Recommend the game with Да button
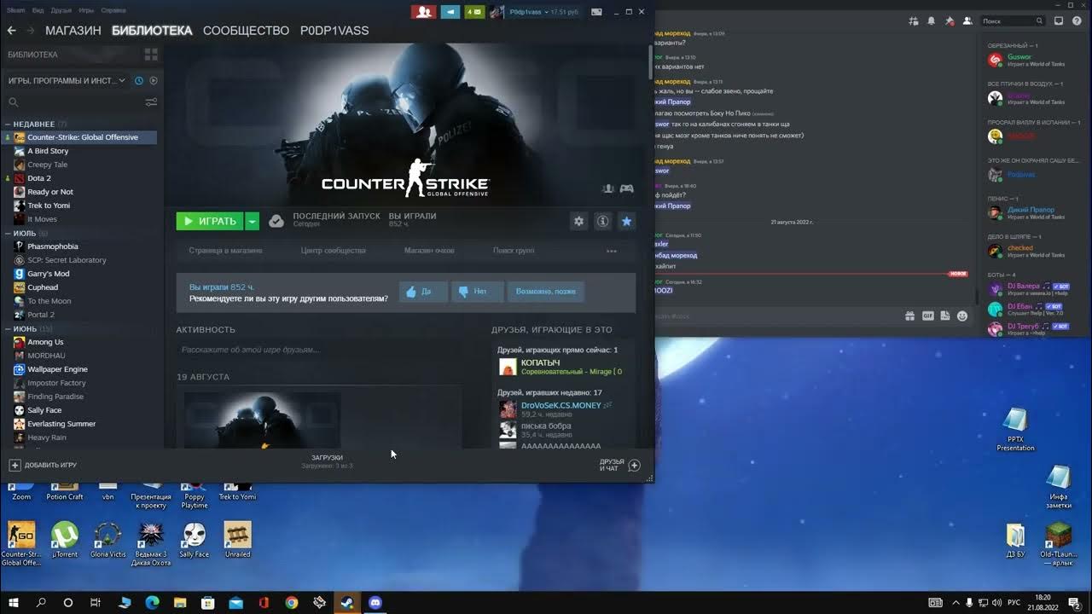The image size is (1092, 614). point(423,292)
